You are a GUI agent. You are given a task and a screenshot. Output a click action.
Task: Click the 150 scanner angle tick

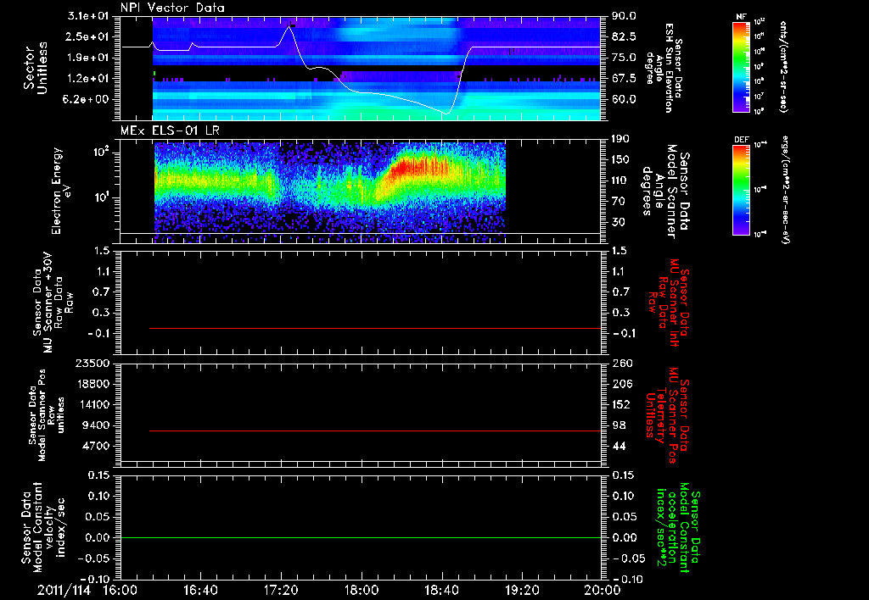coord(620,160)
